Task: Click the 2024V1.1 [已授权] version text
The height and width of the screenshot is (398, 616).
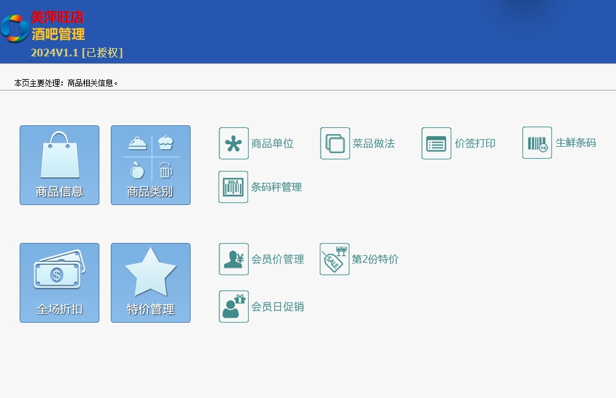Action: 77,53
